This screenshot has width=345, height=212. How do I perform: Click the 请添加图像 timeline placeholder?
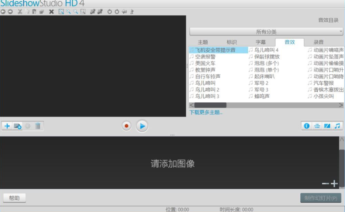pyautogui.click(x=172, y=164)
